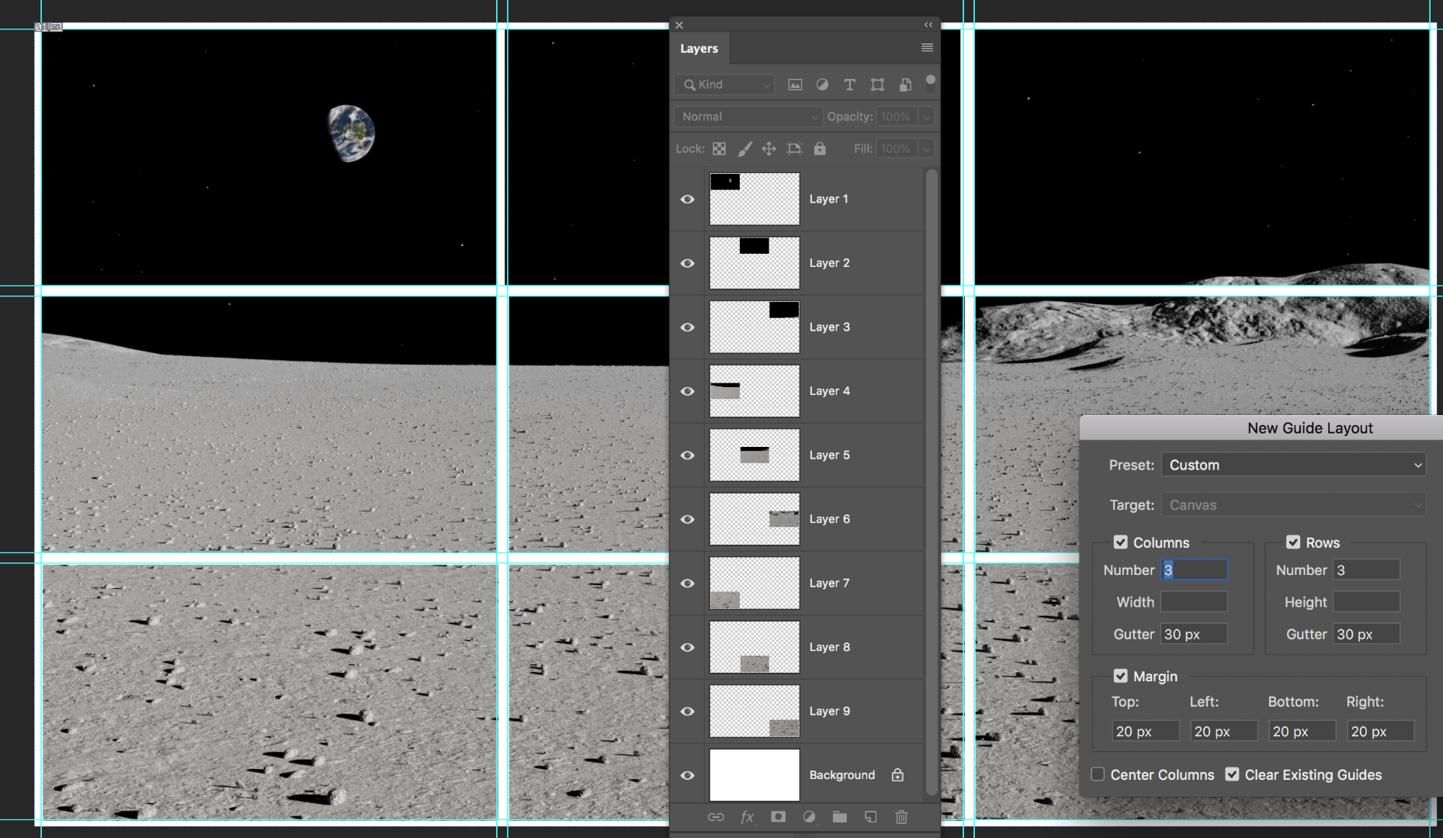Click the Lock position icon

pos(768,148)
